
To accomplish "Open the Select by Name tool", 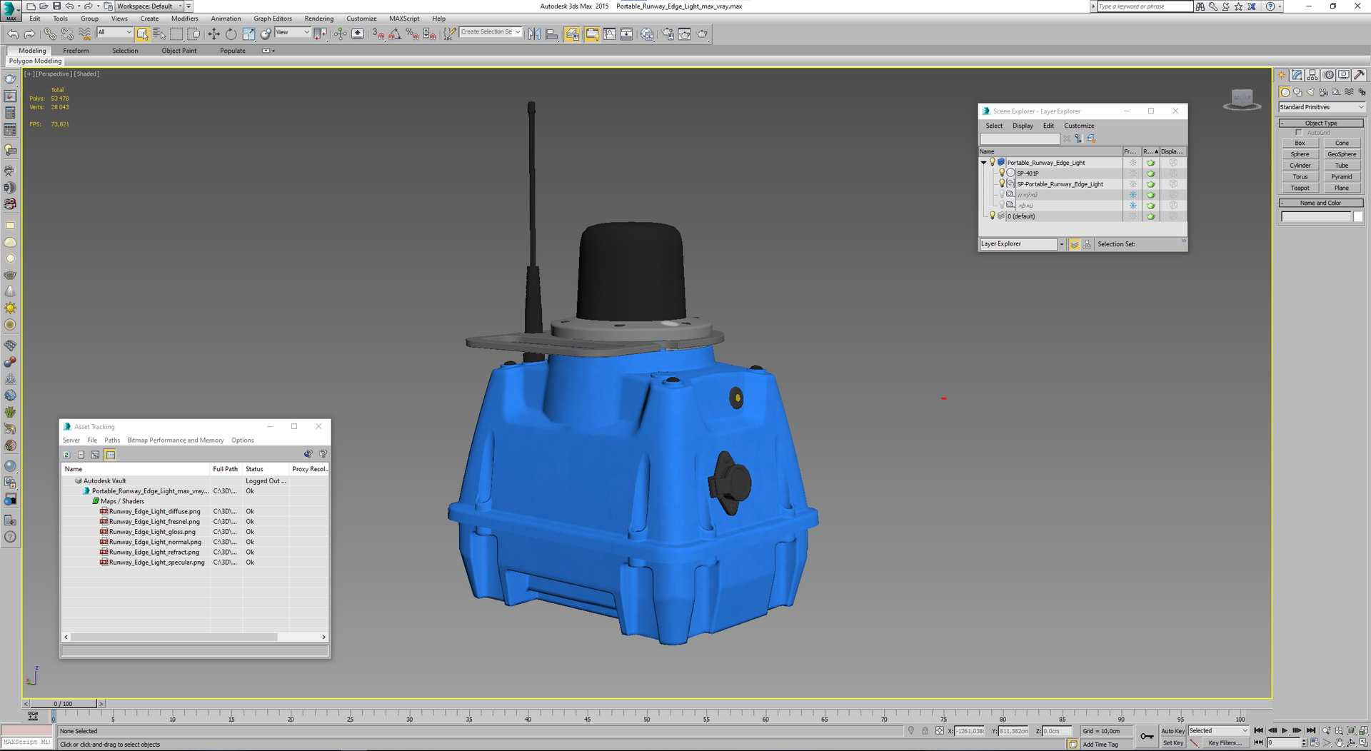I will (159, 34).
